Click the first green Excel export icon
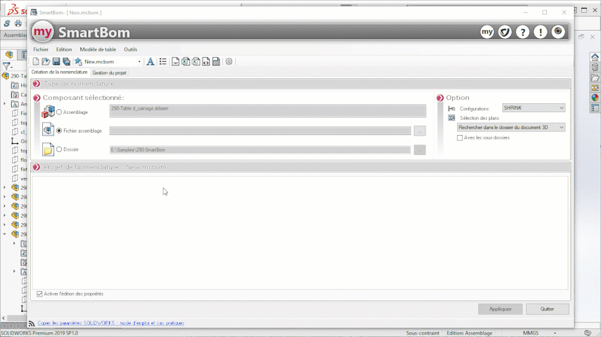The height and width of the screenshot is (337, 601). tap(186, 62)
